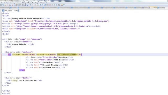Screen dimensions: 168x95
Task: Click the 'Contact us' list item text
Action: point(49,68)
